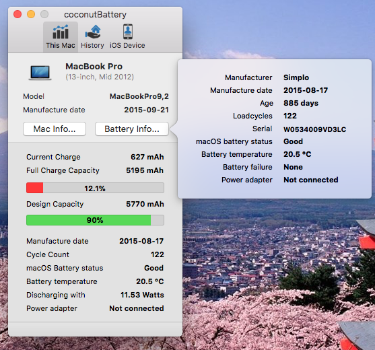The height and width of the screenshot is (350, 375).
Task: Select 20.5 °C temperature in popover
Action: tap(298, 154)
